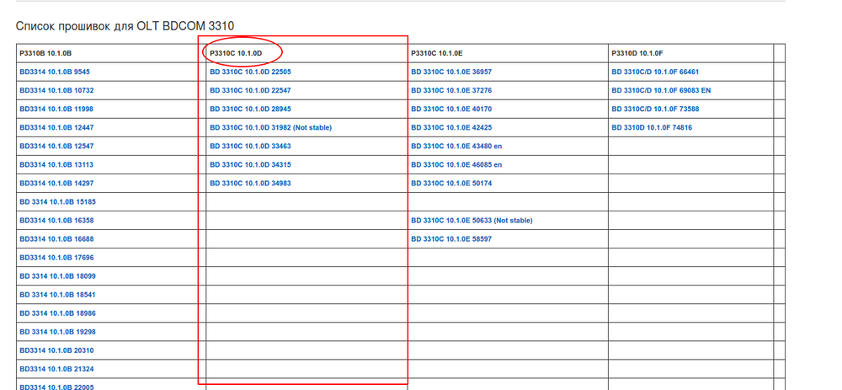
Task: Click BD 3310C 10.1.0E 40170 firmware
Action: [451, 110]
